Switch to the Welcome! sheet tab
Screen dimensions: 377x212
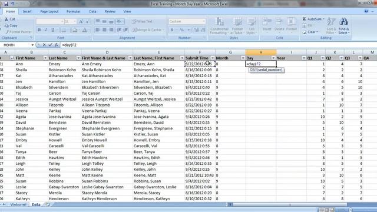(x=18, y=204)
